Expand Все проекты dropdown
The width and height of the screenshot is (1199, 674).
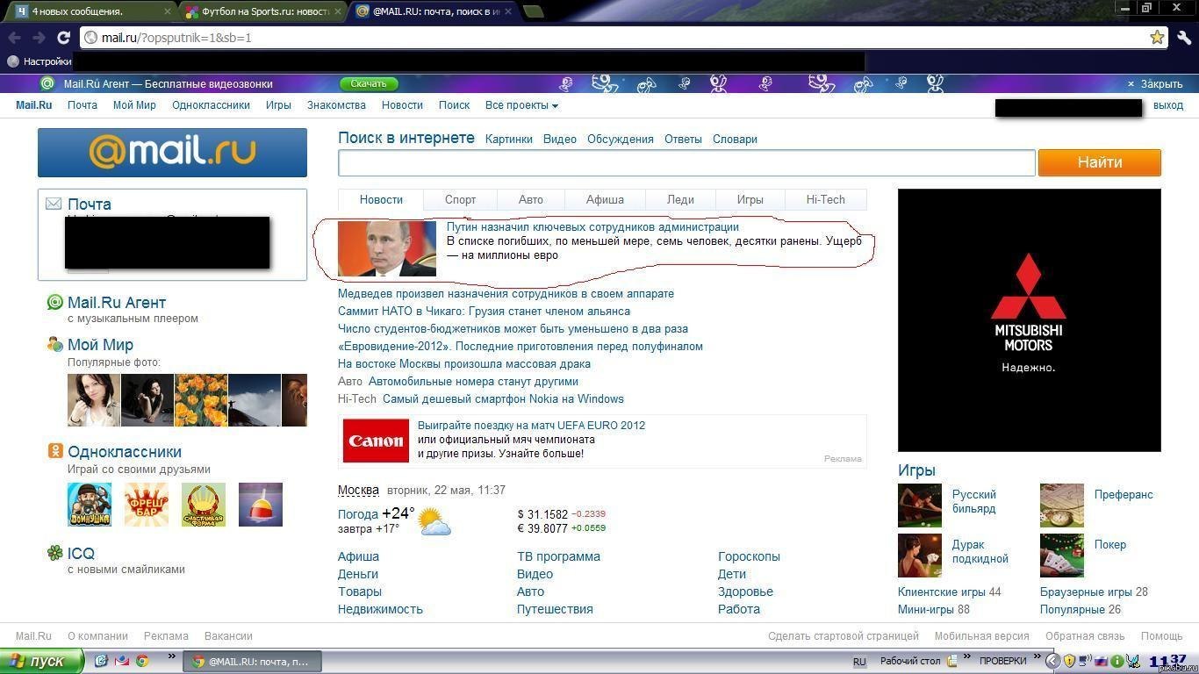pos(521,105)
